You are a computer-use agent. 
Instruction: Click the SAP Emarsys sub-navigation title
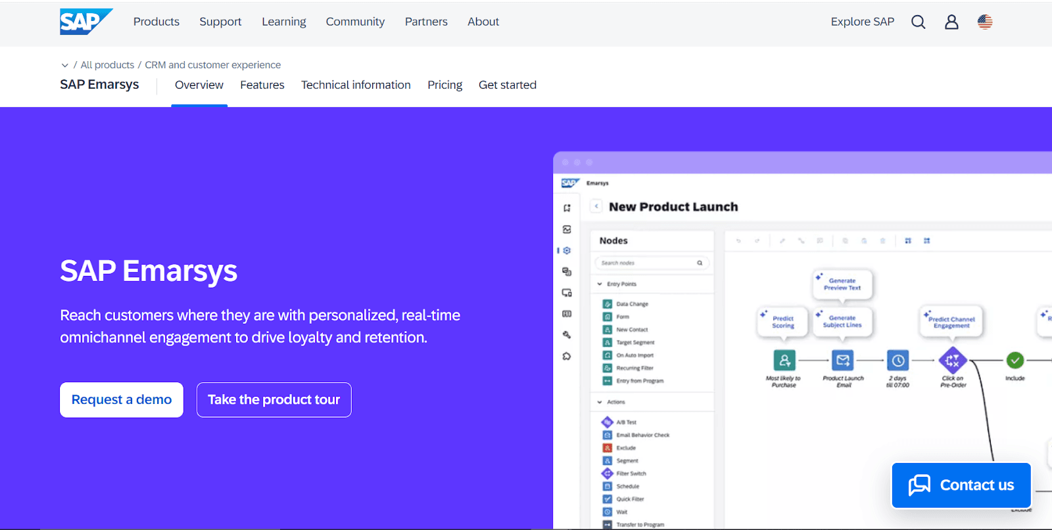point(99,85)
